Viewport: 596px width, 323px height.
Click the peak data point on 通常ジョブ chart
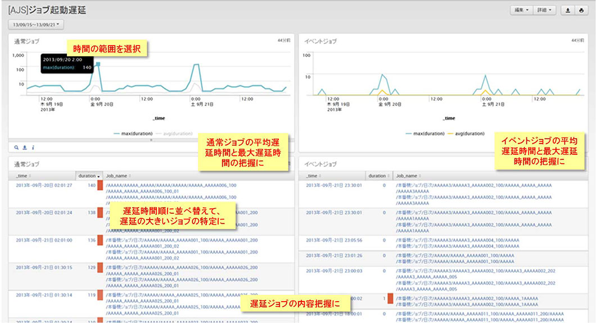point(98,64)
